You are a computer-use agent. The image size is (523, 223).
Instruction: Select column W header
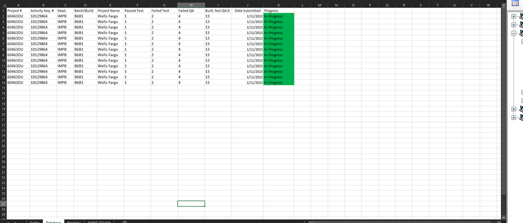pos(488,5)
